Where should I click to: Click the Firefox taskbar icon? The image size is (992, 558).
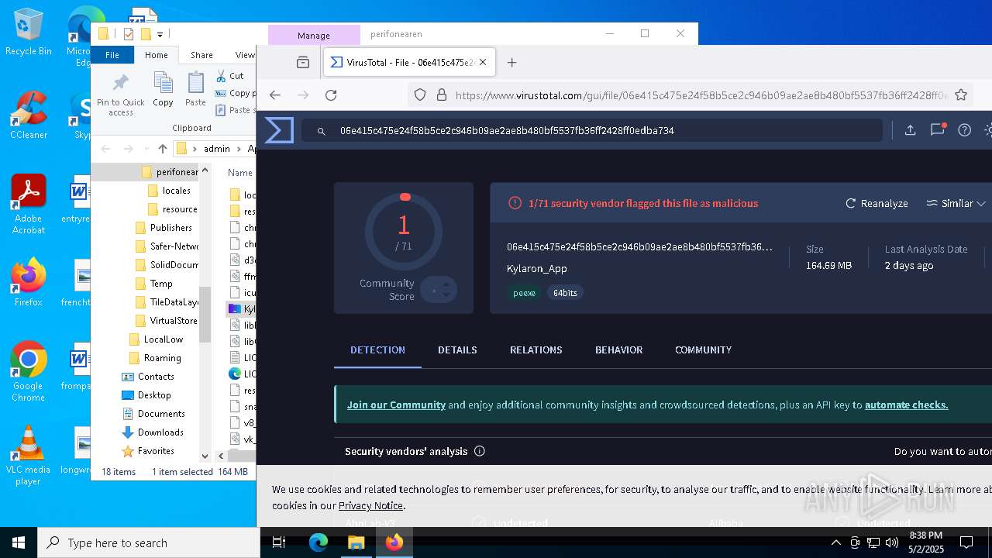(394, 542)
